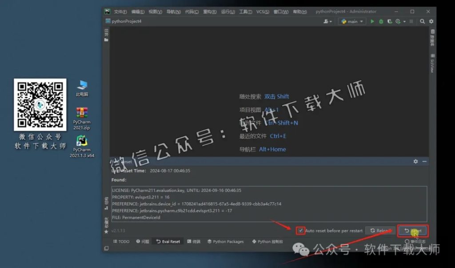Start debugging via the bug icon

click(x=381, y=21)
